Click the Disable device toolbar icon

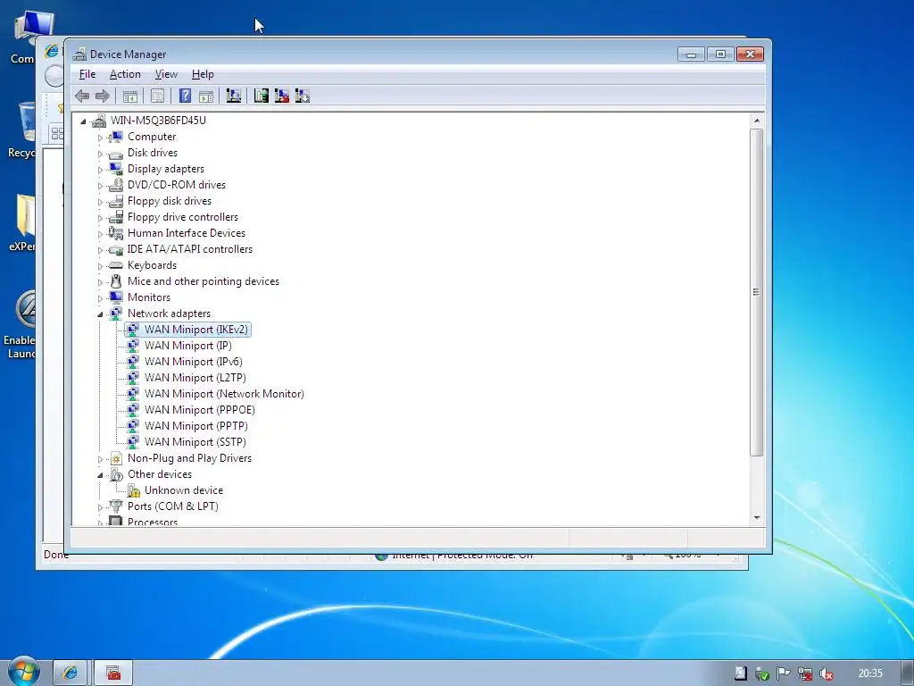pyautogui.click(x=303, y=96)
